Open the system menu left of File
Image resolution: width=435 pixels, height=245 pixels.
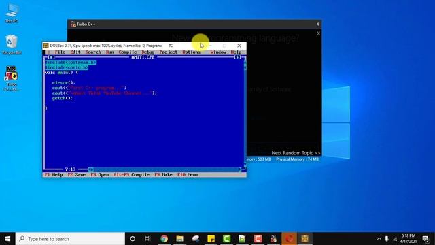pos(48,52)
